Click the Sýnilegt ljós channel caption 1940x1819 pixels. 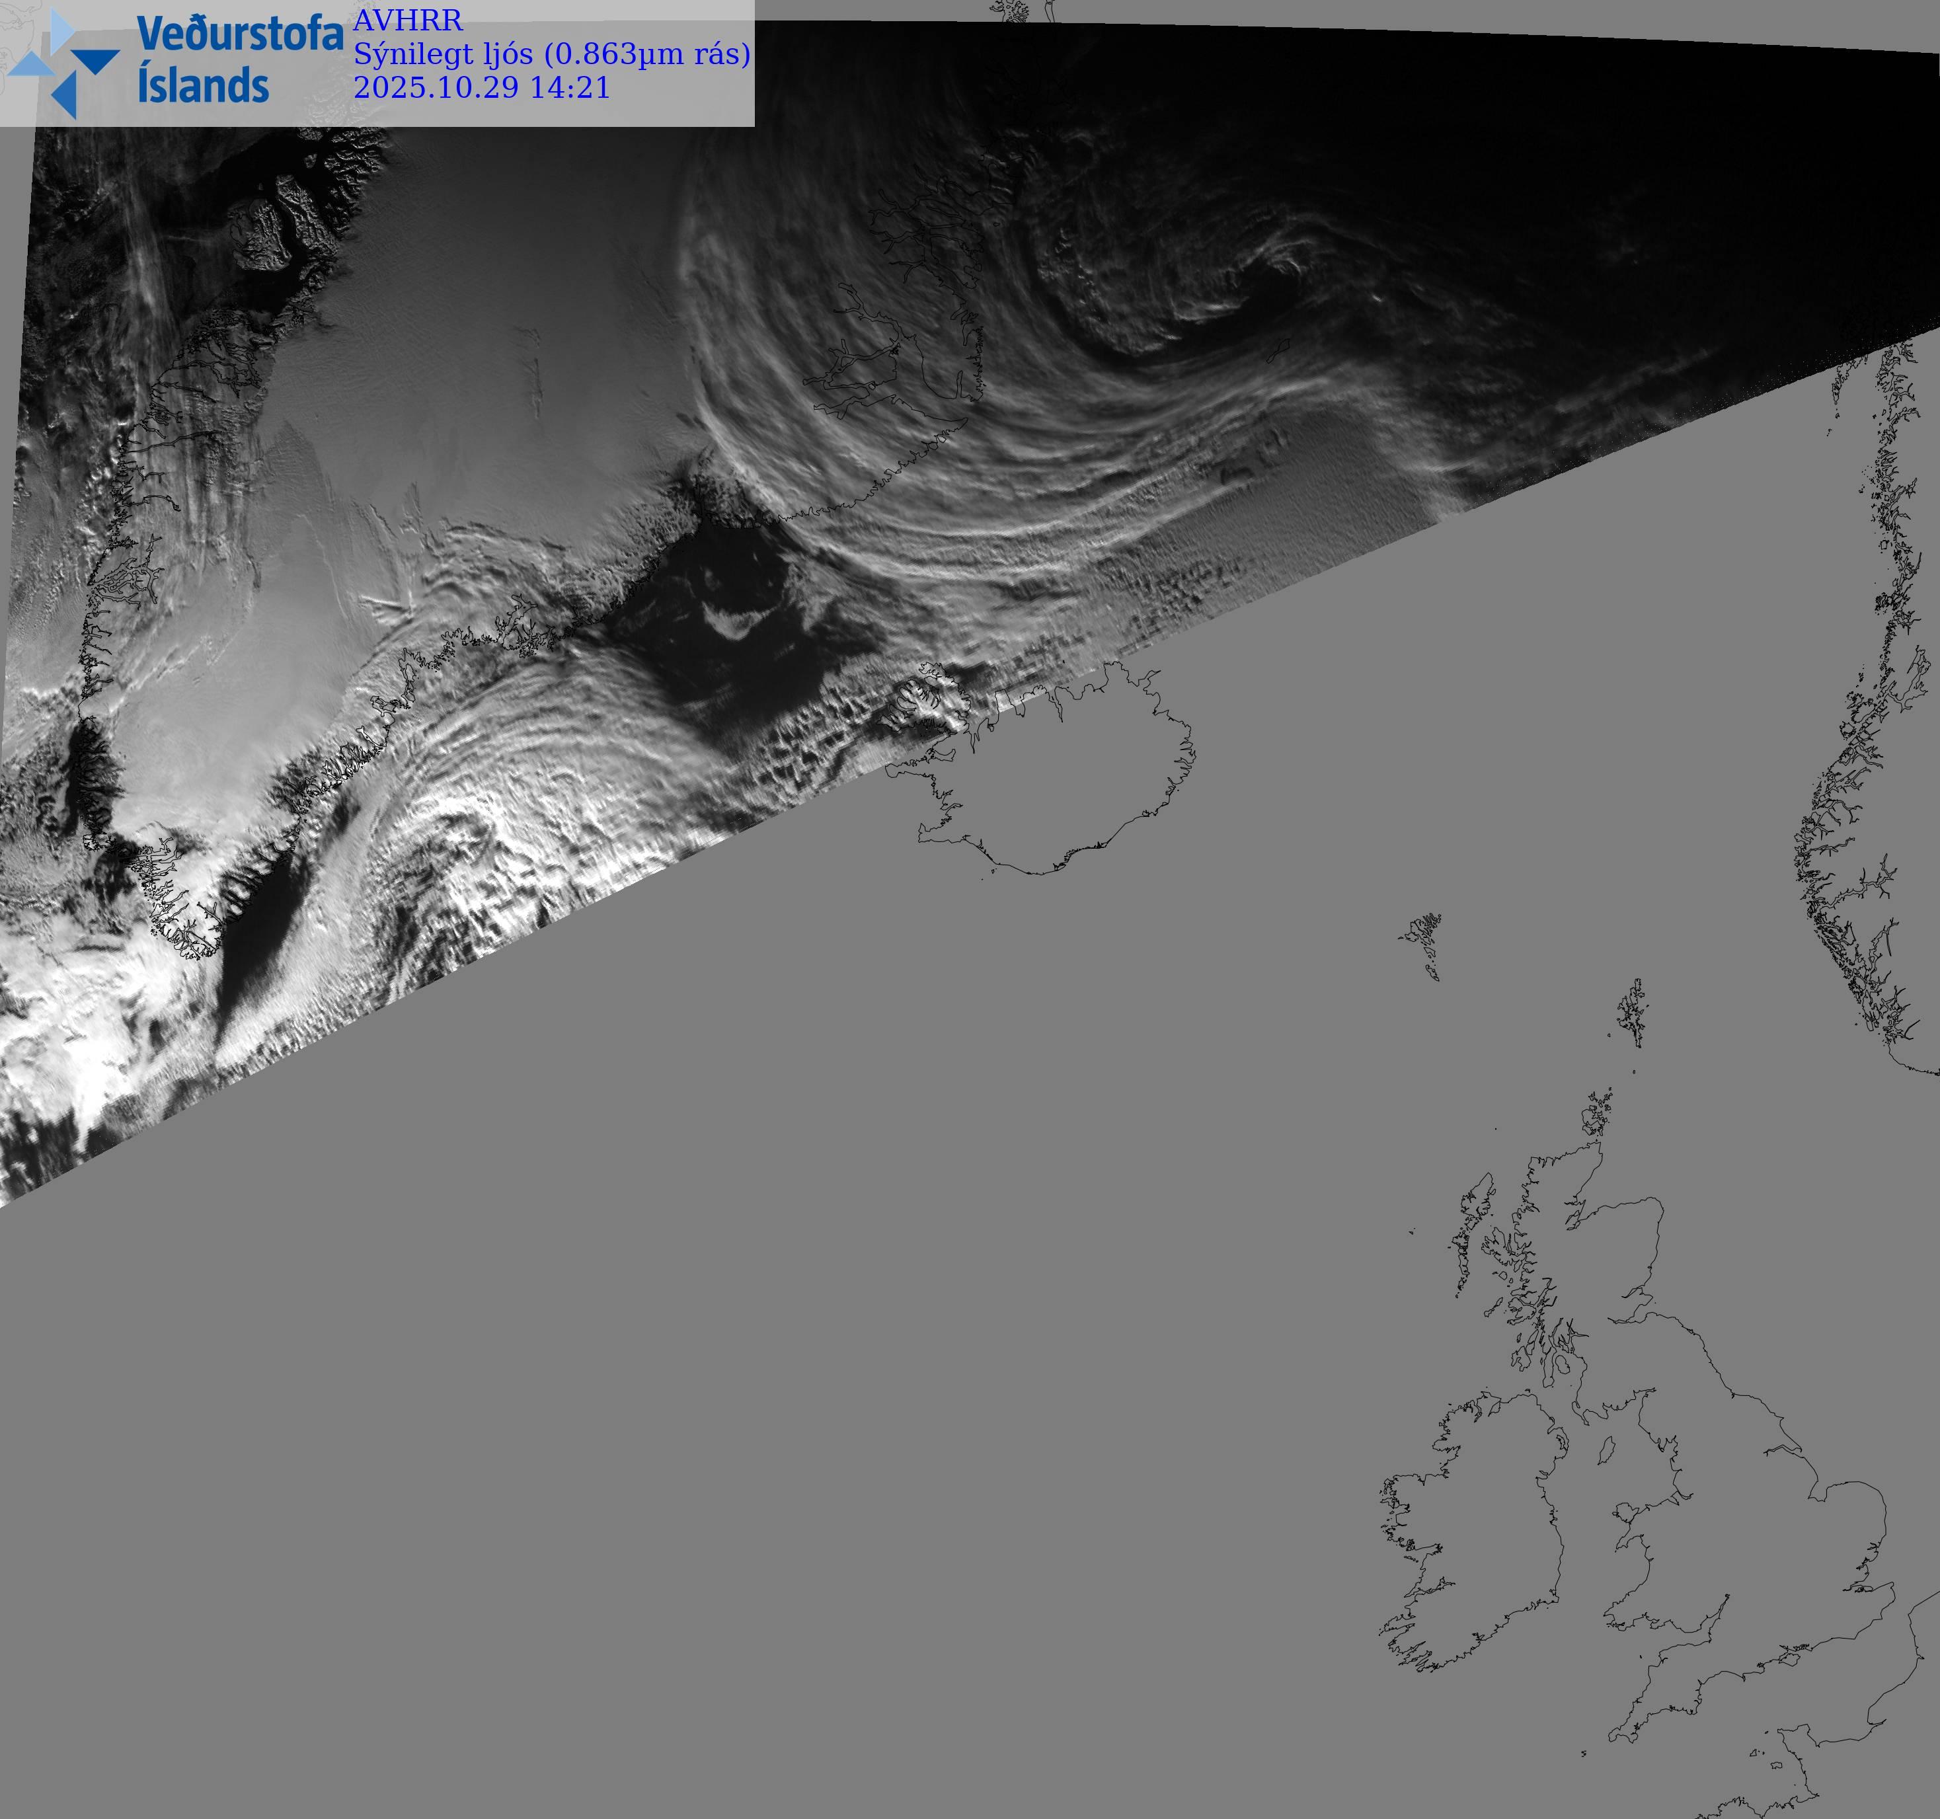pyautogui.click(x=551, y=54)
